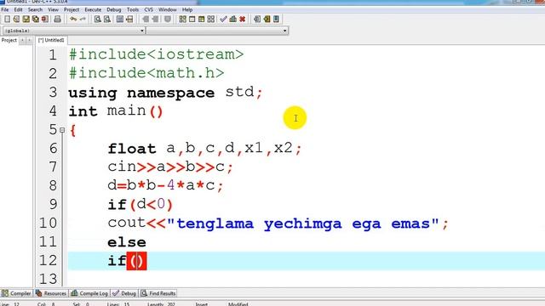Click the Insert snippet toolbar icon

pyautogui.click(x=257, y=19)
